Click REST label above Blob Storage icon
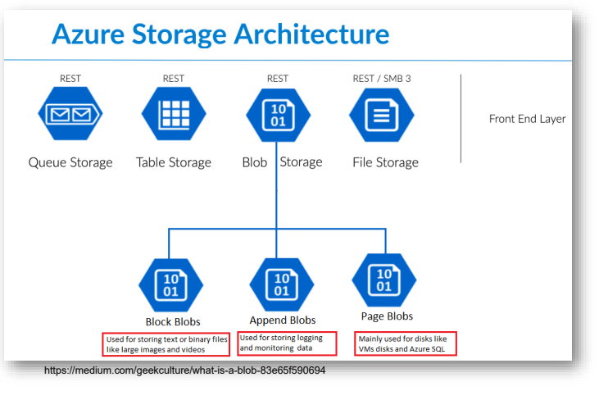Screen dimensions: 608x400 [x=278, y=79]
